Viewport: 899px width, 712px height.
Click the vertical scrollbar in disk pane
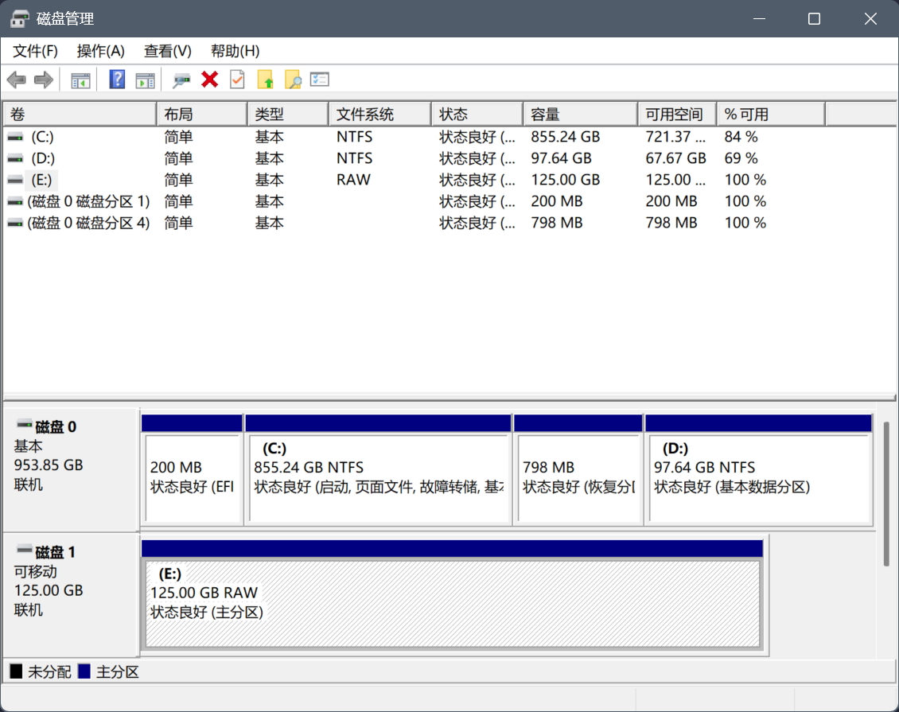point(886,493)
